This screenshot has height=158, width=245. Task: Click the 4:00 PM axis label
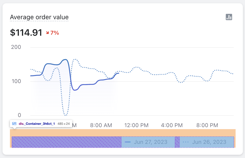point(172,125)
